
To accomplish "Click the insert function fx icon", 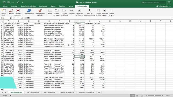I will click(22, 18).
